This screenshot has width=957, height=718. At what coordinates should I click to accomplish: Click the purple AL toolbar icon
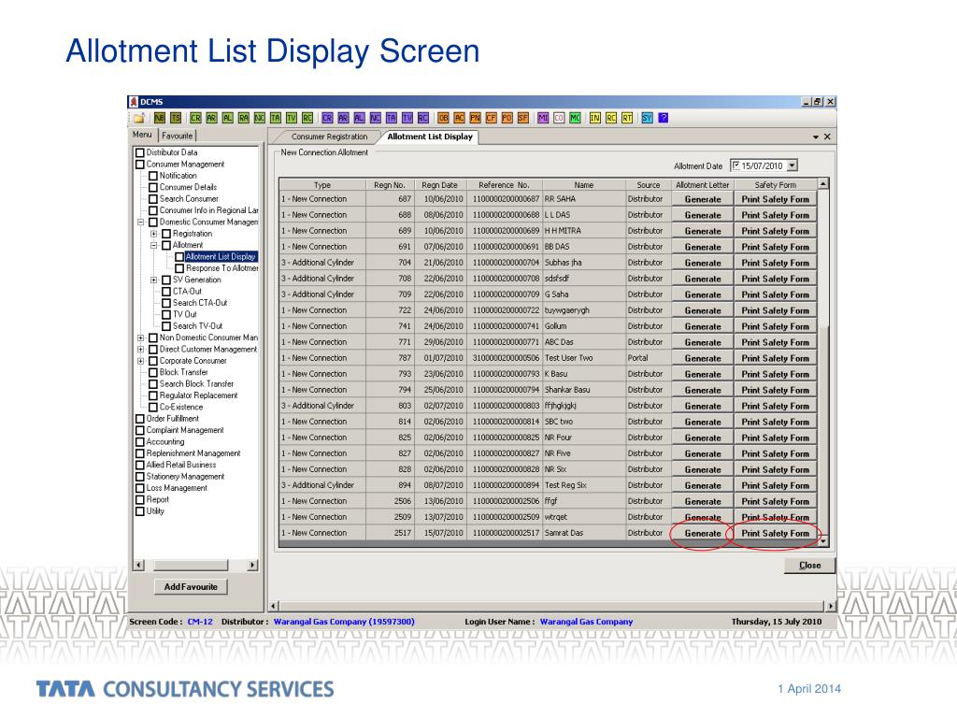[x=359, y=118]
